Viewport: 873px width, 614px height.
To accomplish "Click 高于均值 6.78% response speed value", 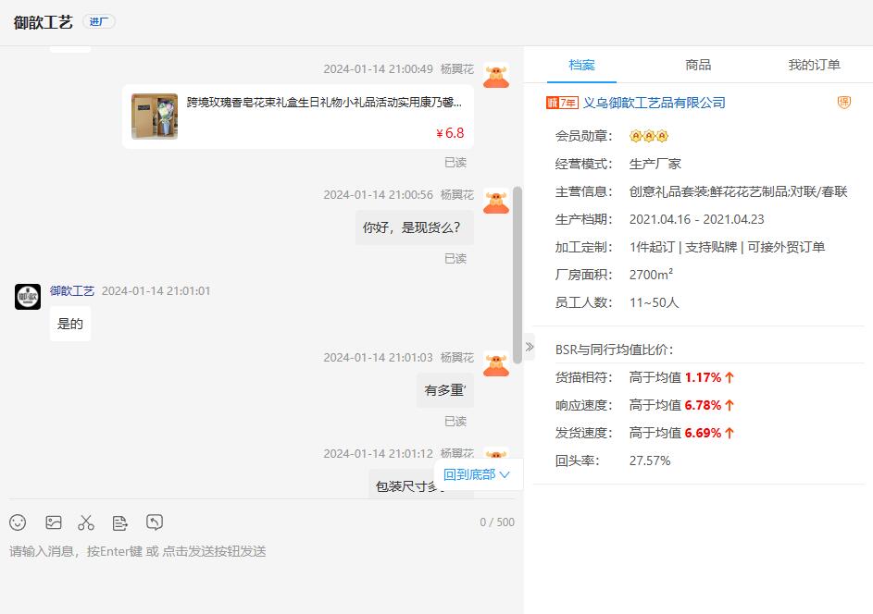I will point(681,405).
